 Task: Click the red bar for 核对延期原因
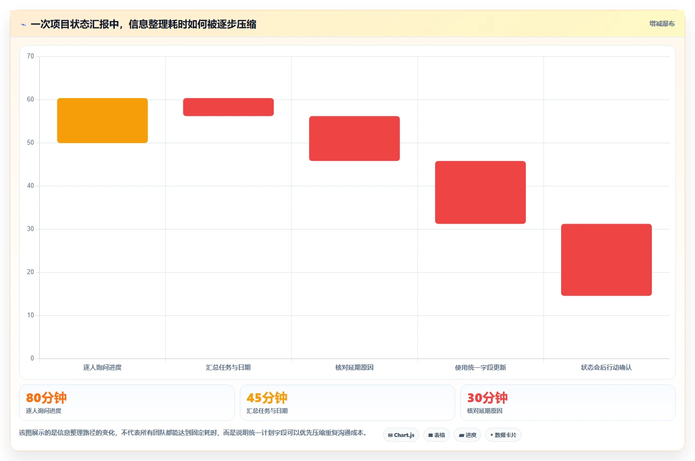(355, 138)
